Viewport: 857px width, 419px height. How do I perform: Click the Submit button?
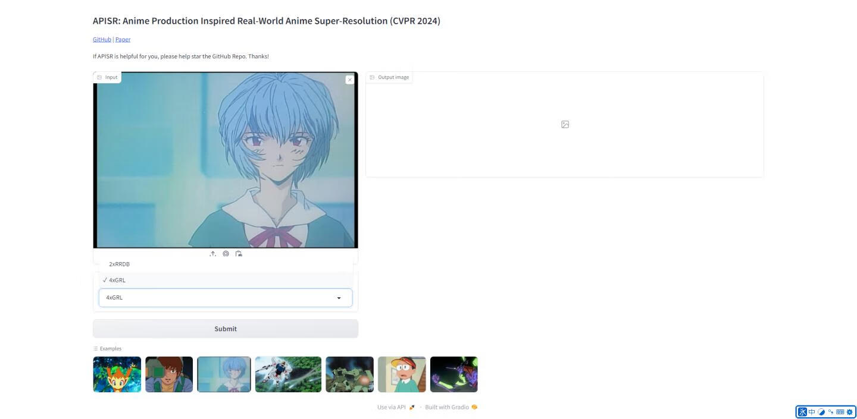tap(226, 329)
